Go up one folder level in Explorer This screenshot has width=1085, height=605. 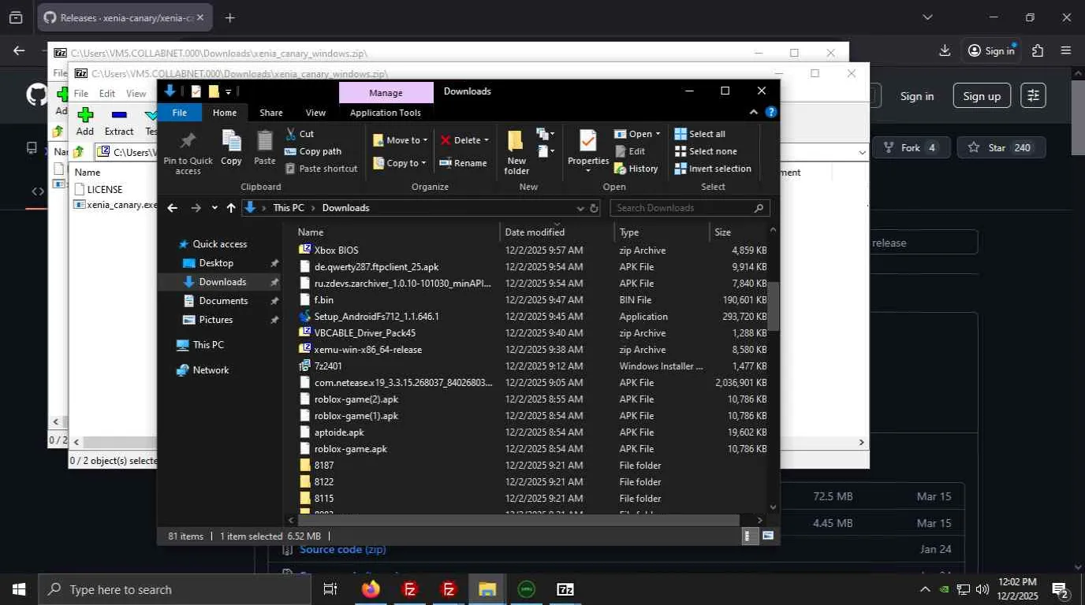(x=231, y=208)
